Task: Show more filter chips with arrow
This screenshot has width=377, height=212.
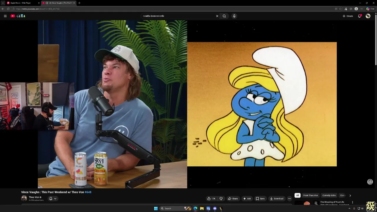Action: coord(350,195)
